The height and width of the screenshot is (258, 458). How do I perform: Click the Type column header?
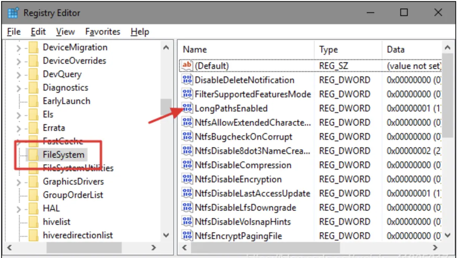click(x=329, y=50)
